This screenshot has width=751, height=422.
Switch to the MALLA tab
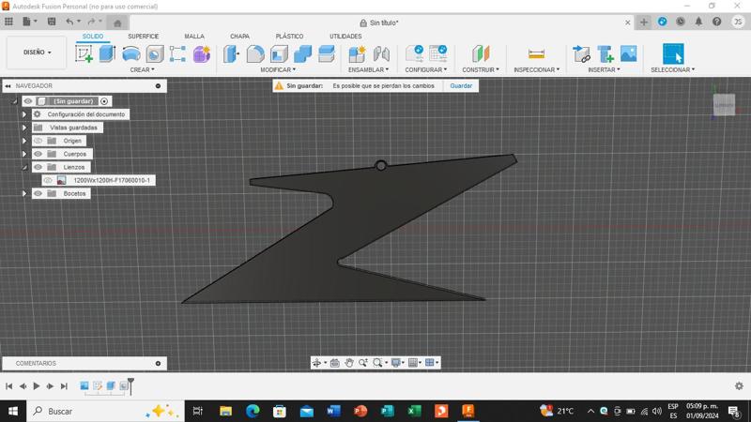pos(194,37)
